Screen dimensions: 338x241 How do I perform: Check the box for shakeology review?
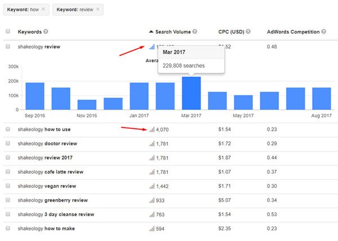(8, 46)
